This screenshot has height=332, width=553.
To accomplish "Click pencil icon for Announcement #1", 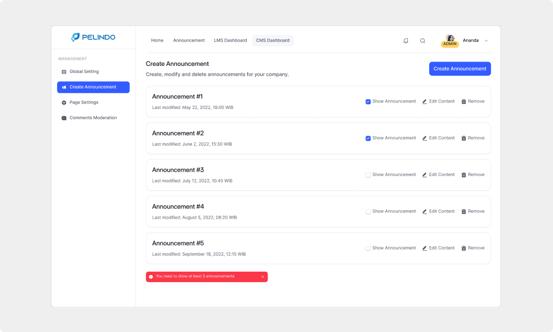I will 425,102.
